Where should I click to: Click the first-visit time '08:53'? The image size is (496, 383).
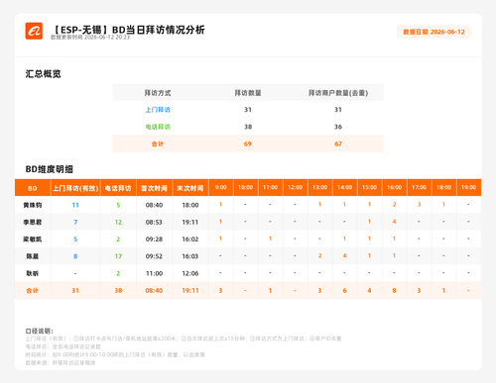[x=154, y=223]
